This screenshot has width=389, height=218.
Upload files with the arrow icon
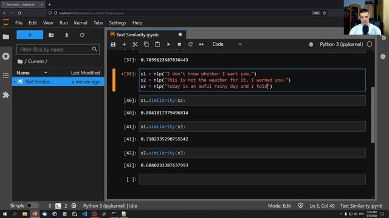pos(66,35)
